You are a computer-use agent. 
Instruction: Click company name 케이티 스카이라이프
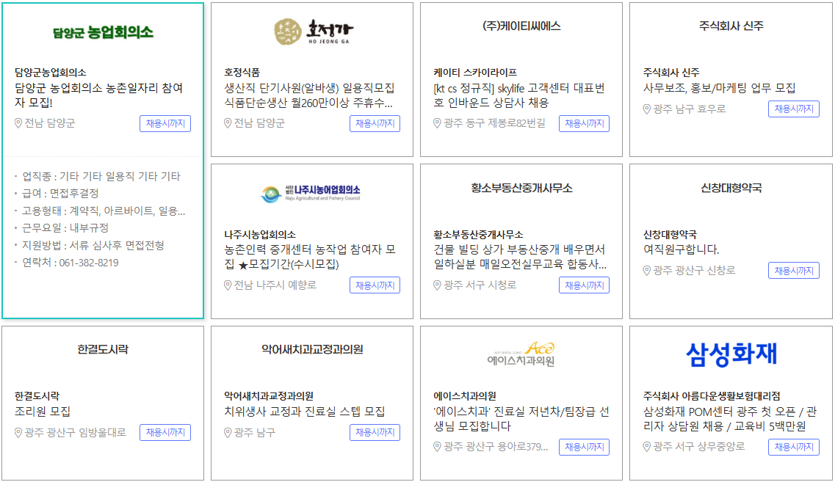click(475, 73)
